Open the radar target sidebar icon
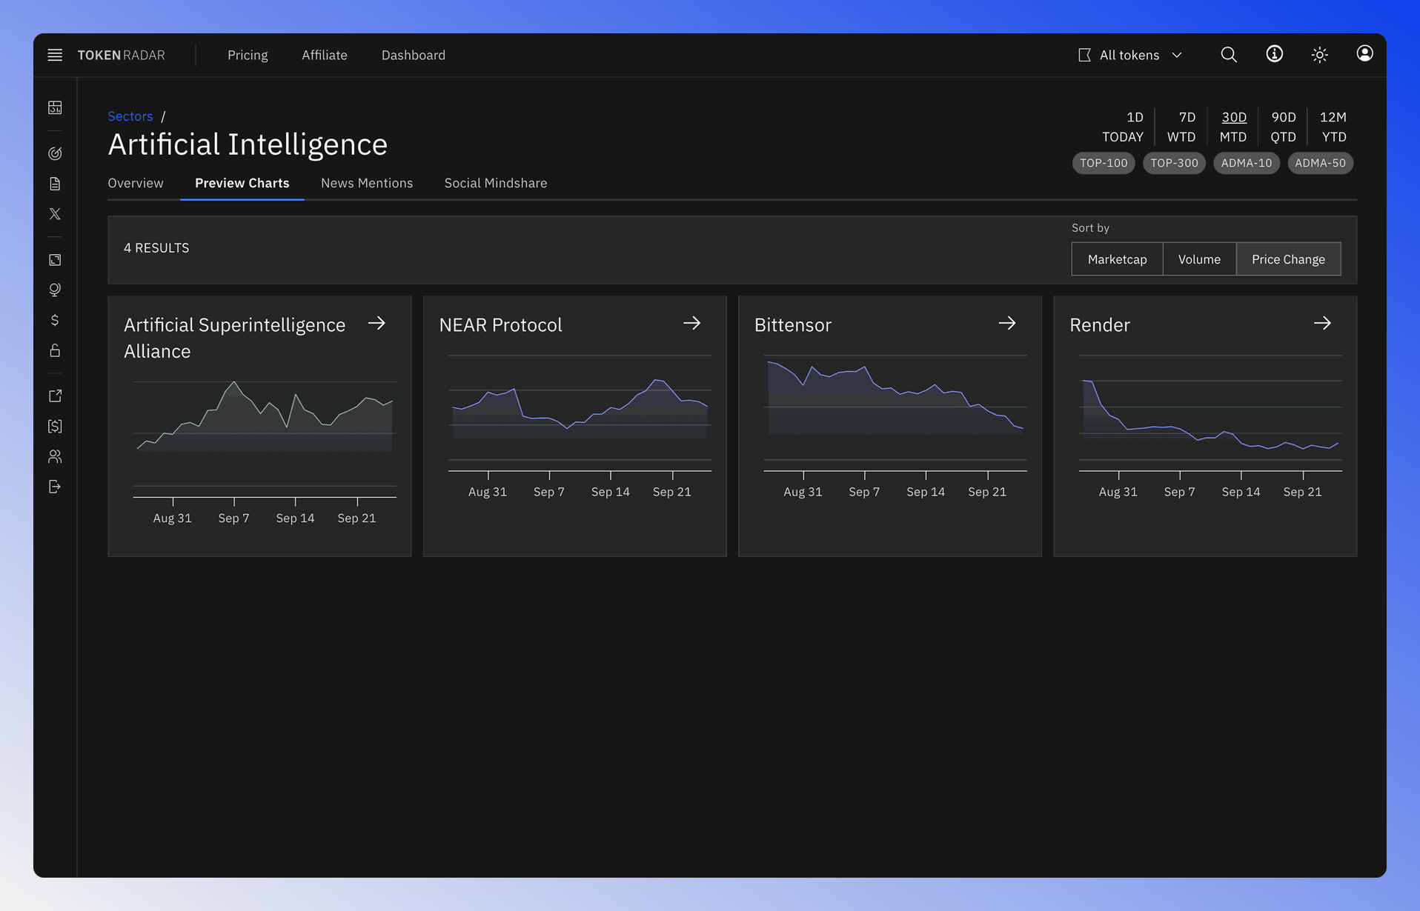The image size is (1420, 911). pyautogui.click(x=55, y=153)
